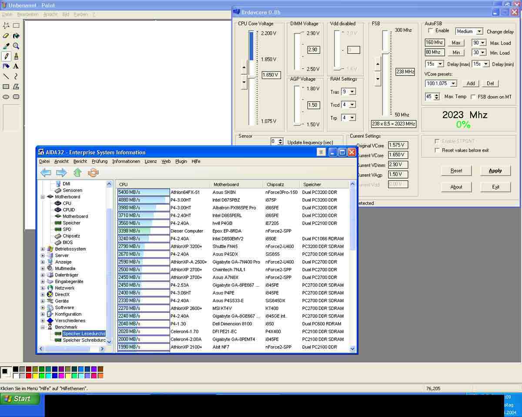Pick the Polygon tool in Paint

[16, 86]
